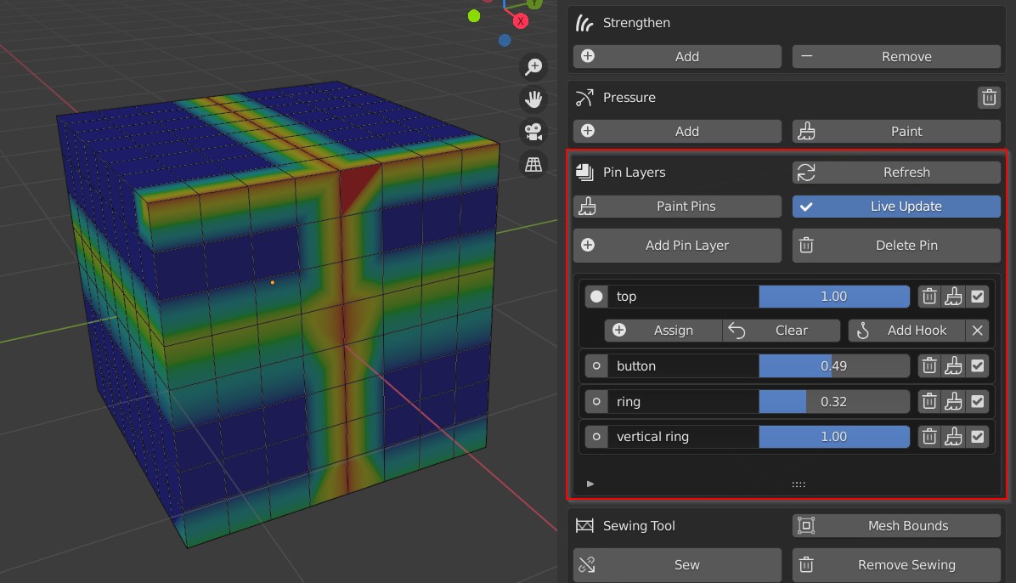The width and height of the screenshot is (1016, 583).
Task: Expand the collapsed section at panel bottom
Action: (x=590, y=483)
